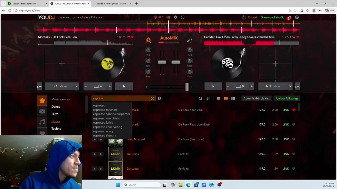Viewport: 337px width, 189px height.
Task: Select the Dance genre
Action: coord(56,107)
